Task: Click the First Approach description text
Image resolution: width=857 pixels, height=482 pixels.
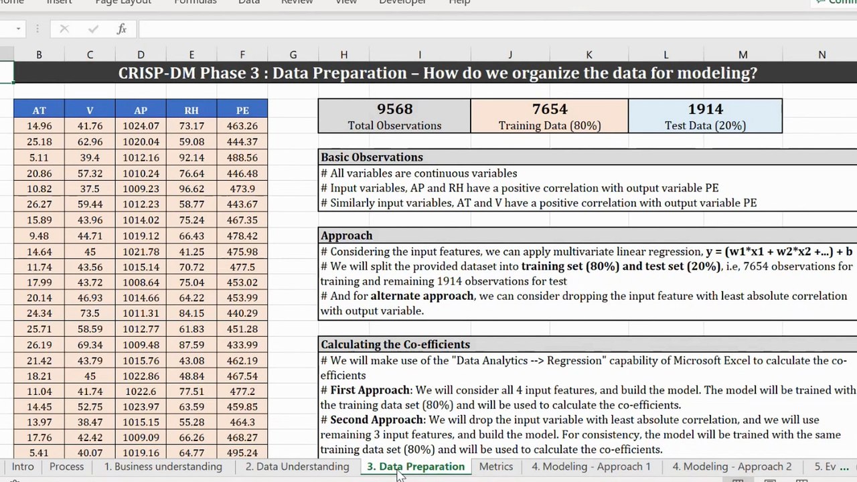Action: pos(588,398)
